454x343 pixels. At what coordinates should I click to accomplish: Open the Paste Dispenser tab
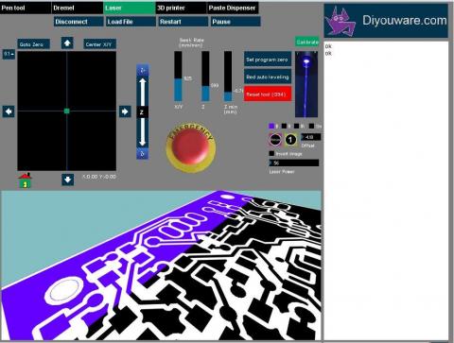coord(233,8)
